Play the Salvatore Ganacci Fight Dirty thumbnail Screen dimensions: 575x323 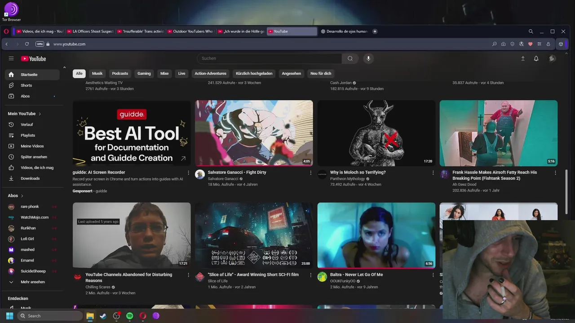(254, 133)
